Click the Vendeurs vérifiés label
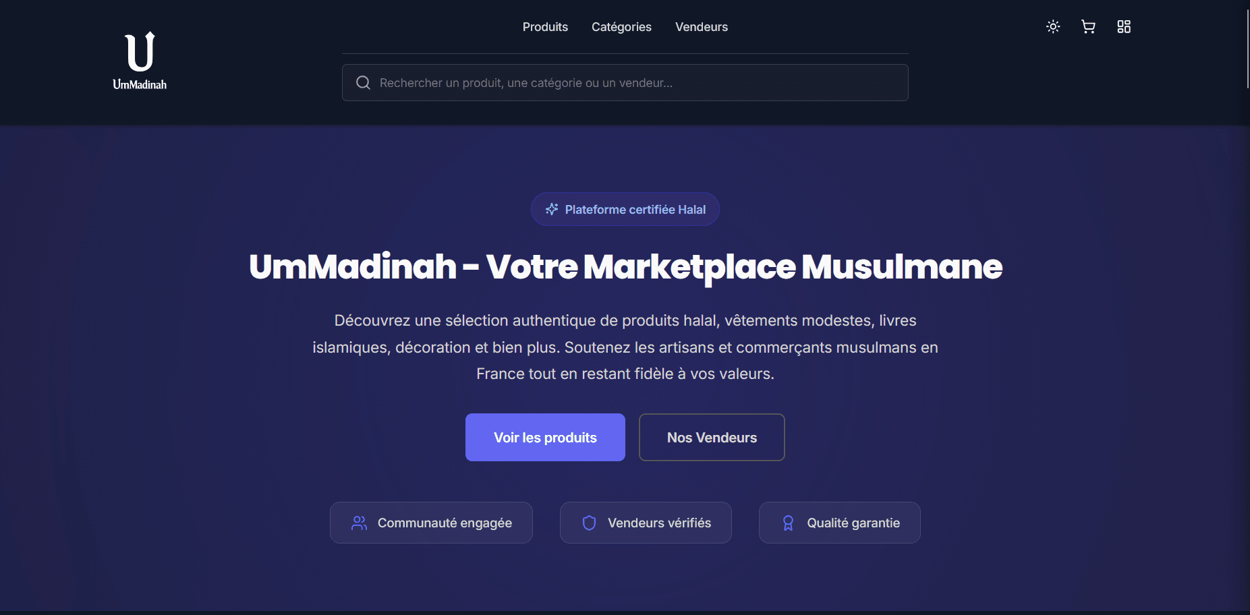1250x615 pixels. (x=659, y=523)
